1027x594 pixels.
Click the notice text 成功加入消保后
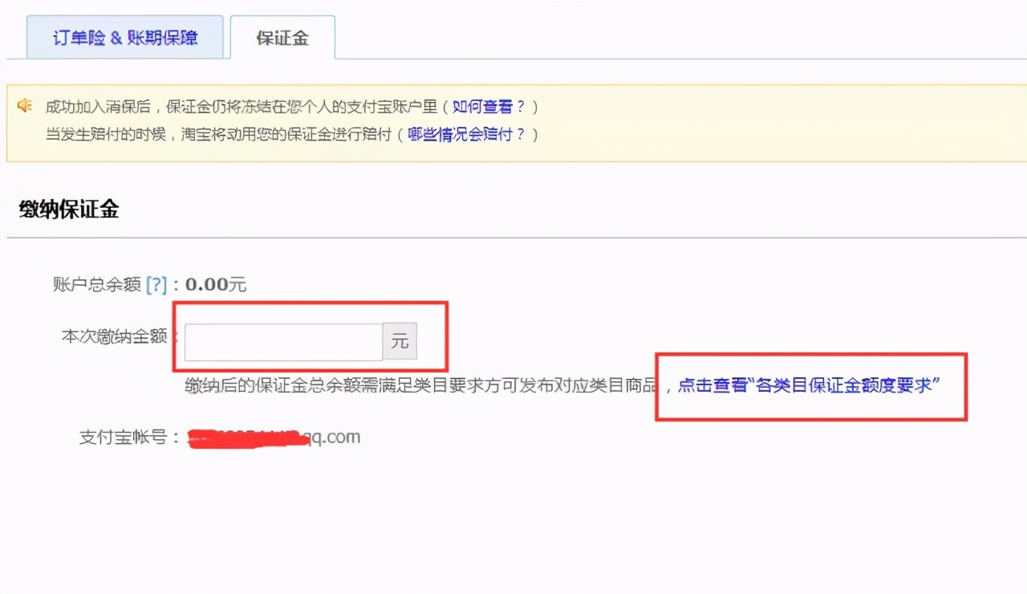(x=98, y=107)
